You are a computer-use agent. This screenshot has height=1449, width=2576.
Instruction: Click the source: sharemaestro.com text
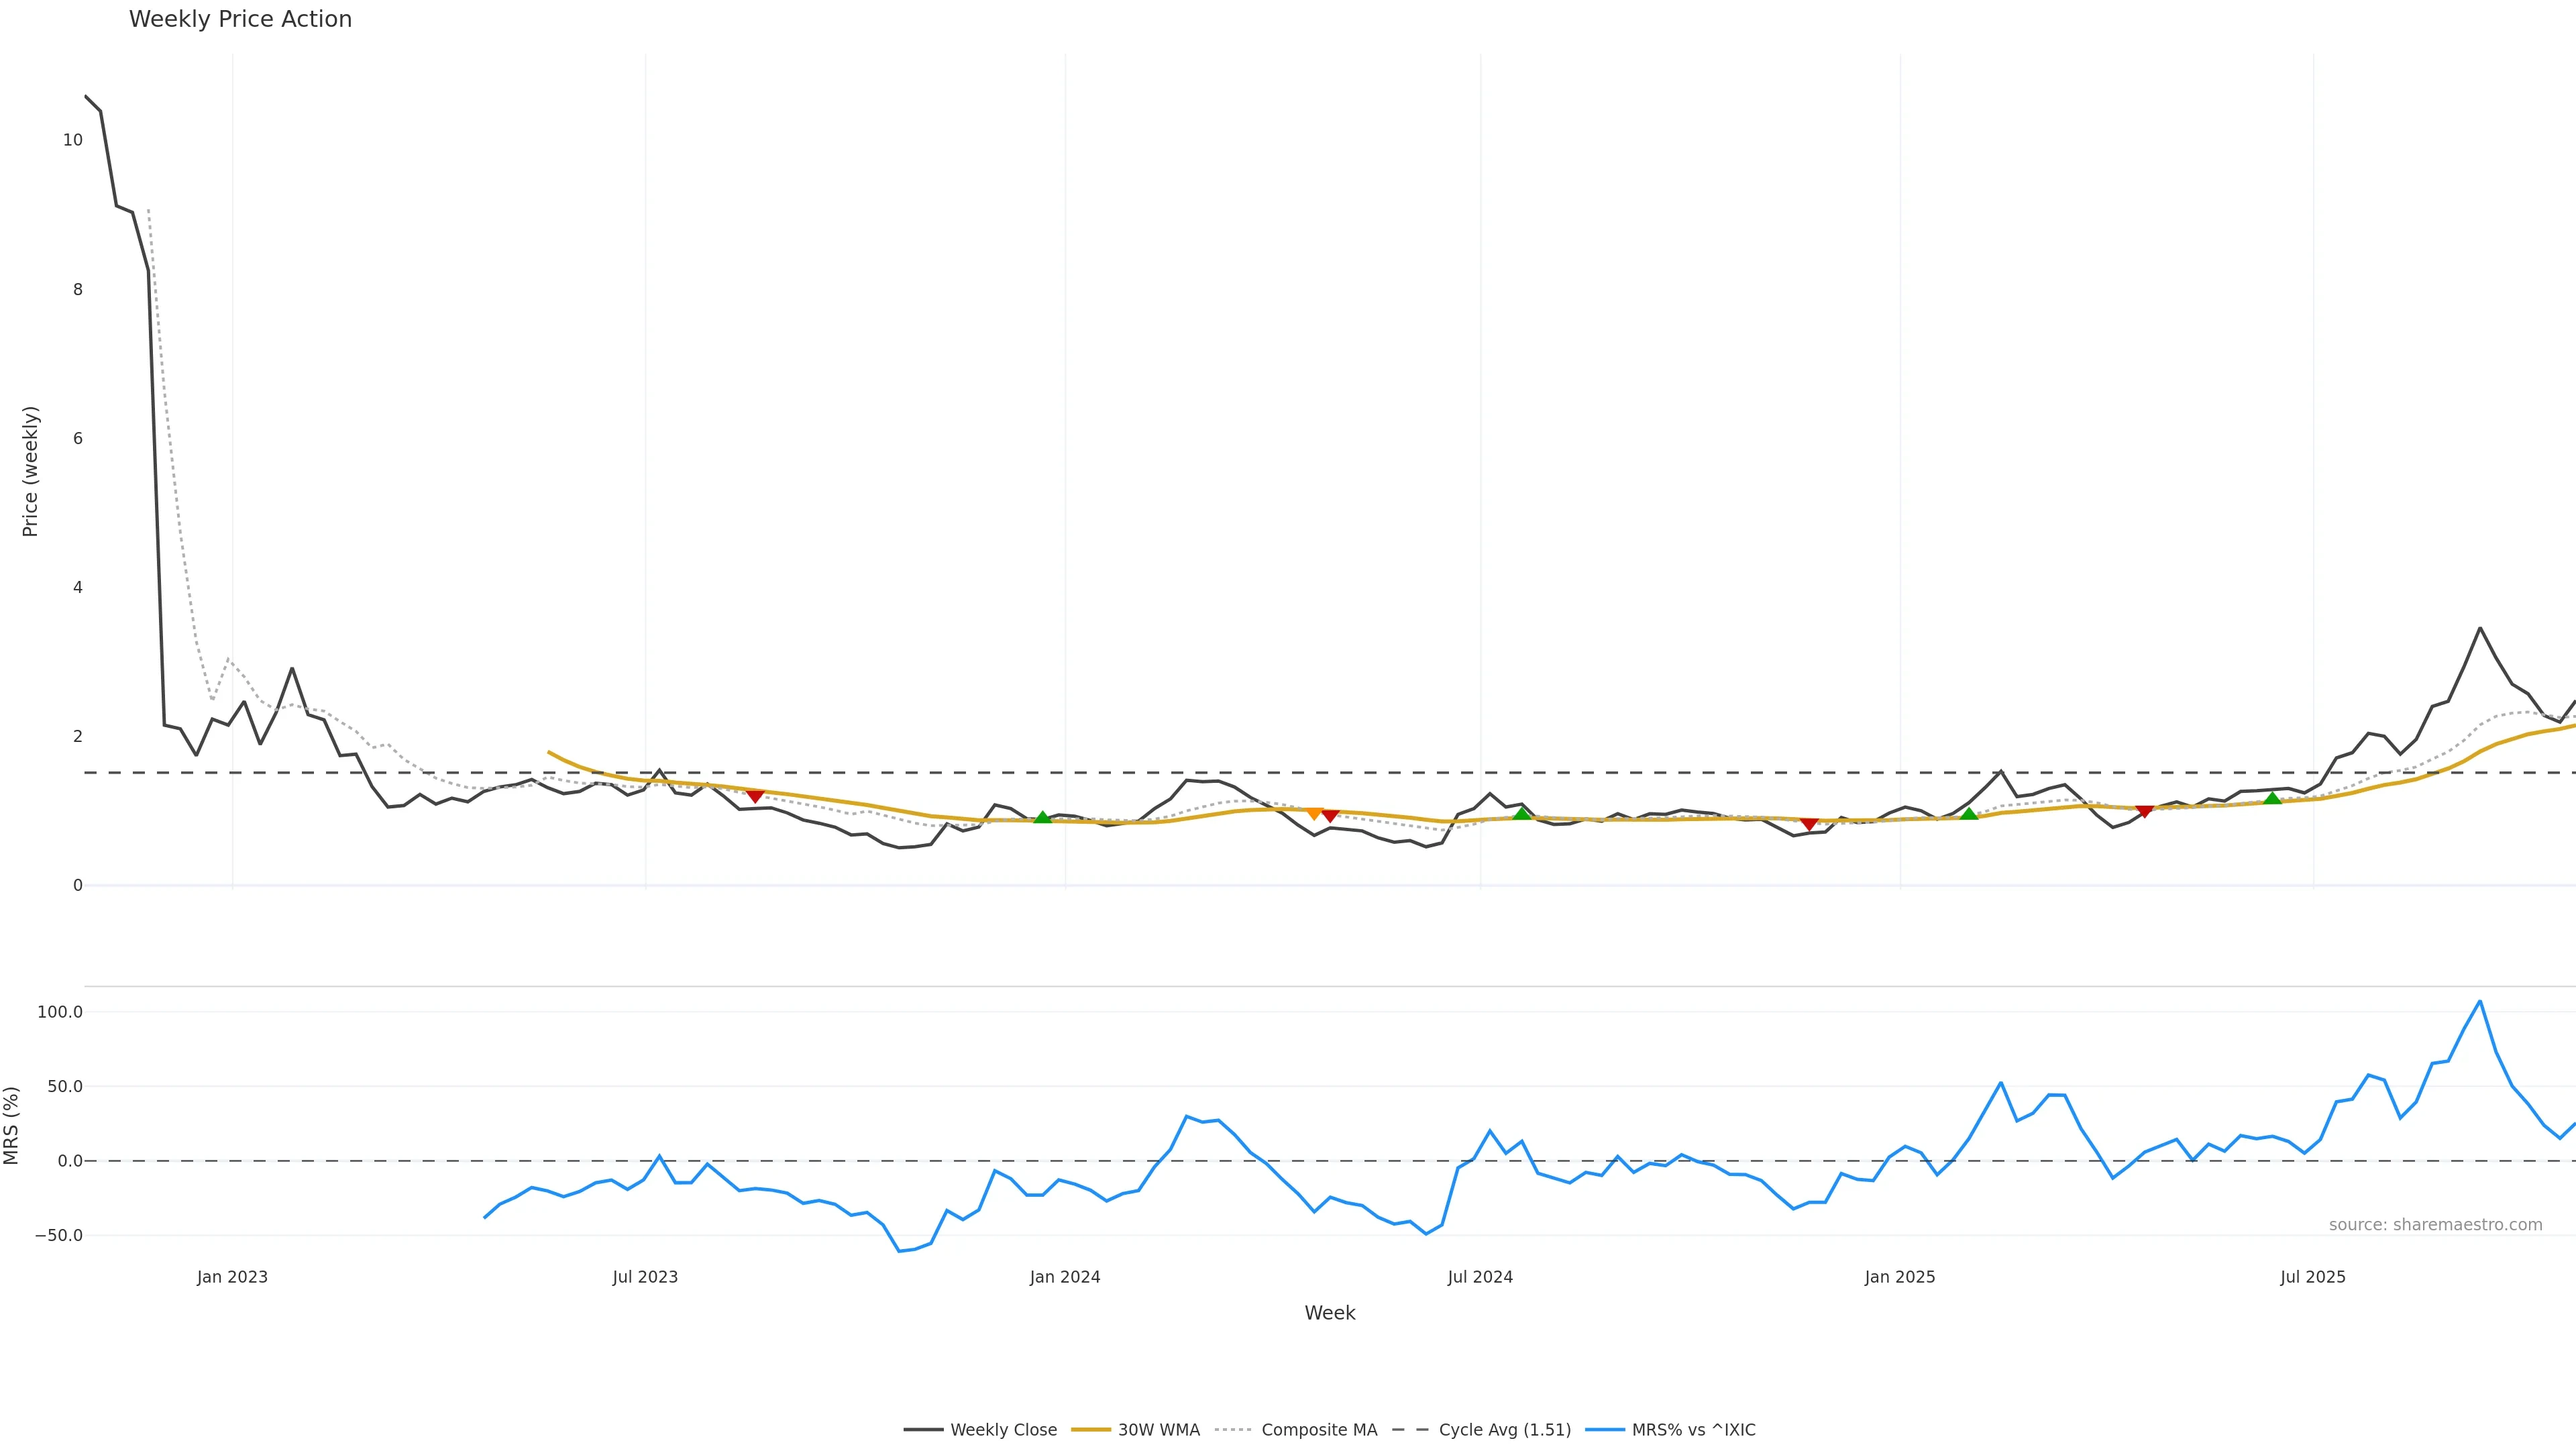[x=2435, y=1225]
